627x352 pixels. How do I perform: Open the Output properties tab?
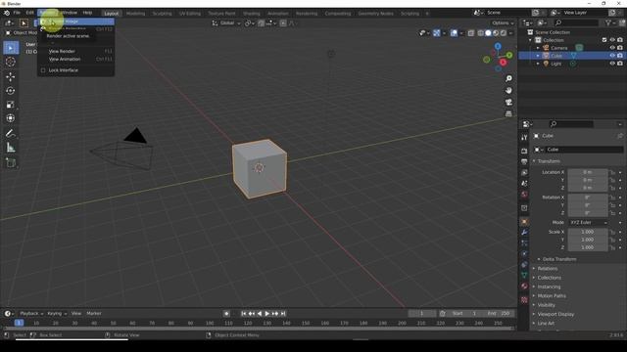(524, 161)
